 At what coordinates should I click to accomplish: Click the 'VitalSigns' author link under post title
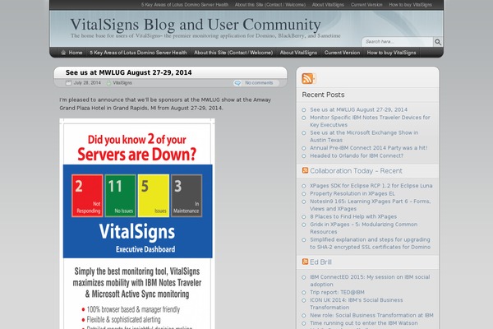[x=122, y=83]
